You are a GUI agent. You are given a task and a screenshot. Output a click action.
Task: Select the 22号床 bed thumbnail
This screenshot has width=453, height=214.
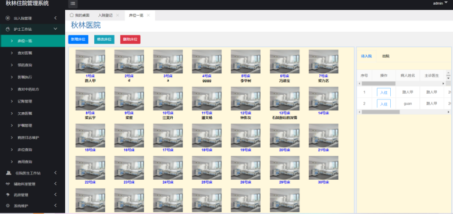91,168
